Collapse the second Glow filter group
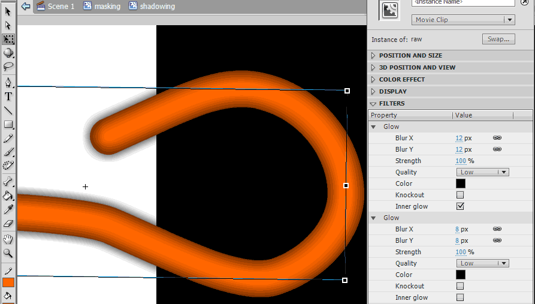The image size is (535, 304). [374, 218]
